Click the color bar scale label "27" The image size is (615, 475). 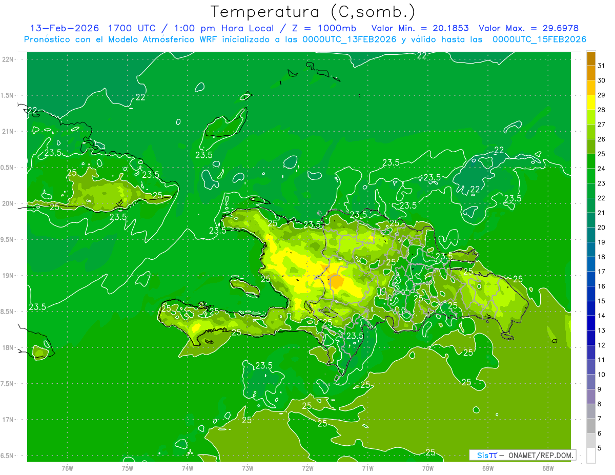click(602, 125)
